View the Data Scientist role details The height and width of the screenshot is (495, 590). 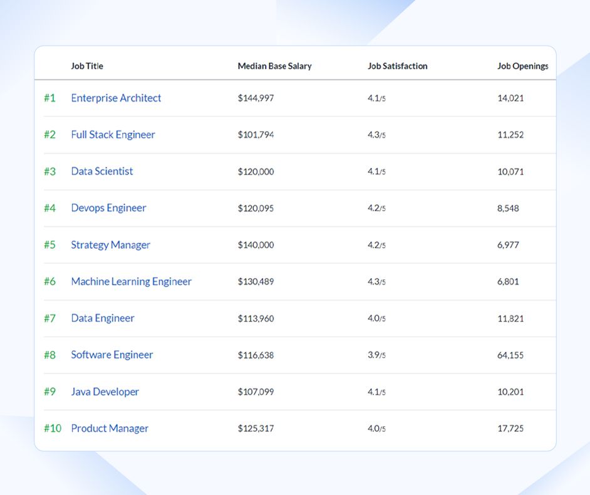(x=101, y=171)
